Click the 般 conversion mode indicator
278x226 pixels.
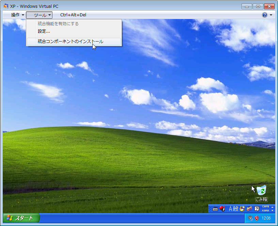(235, 209)
